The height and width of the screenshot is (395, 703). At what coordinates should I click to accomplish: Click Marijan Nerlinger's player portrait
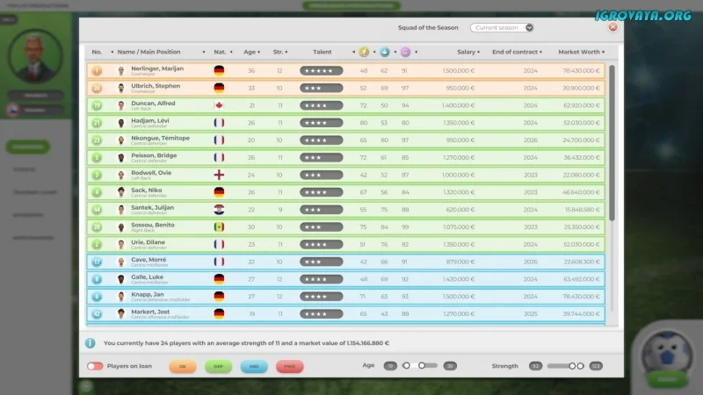(121, 70)
